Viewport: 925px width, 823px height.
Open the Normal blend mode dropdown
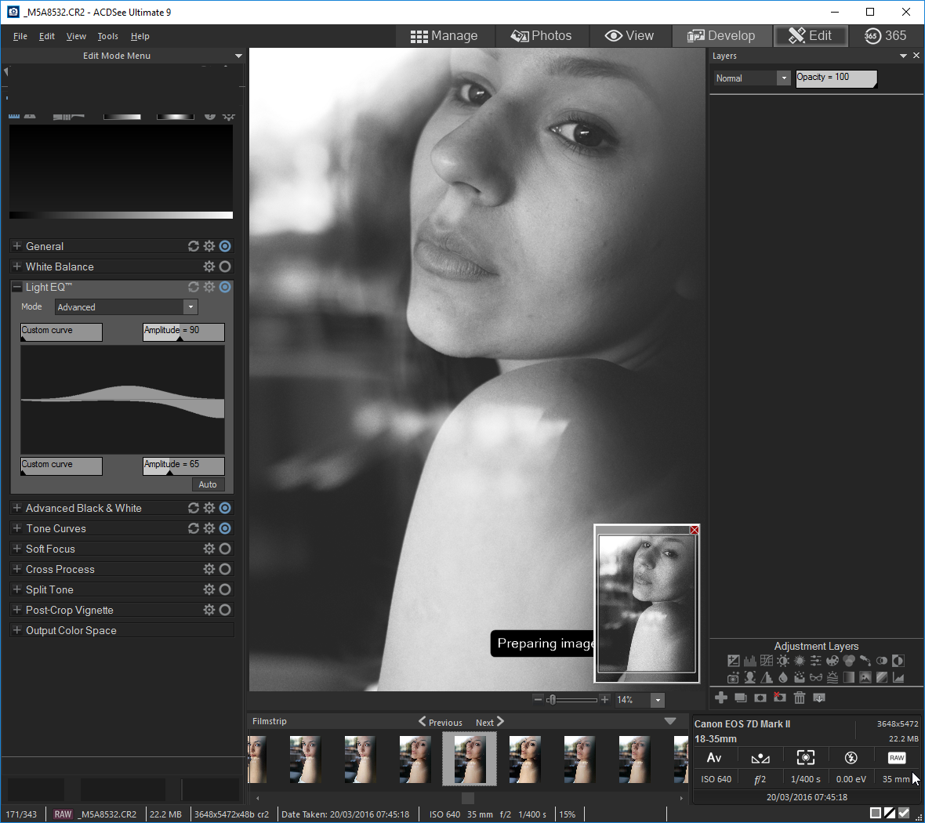tap(783, 78)
